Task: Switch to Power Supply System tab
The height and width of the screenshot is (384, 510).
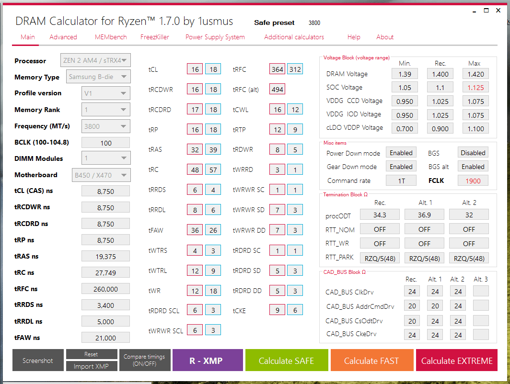Action: pos(215,37)
